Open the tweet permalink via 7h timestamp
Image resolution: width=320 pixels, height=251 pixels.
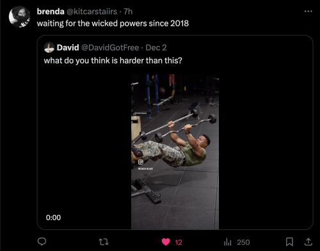(x=128, y=12)
